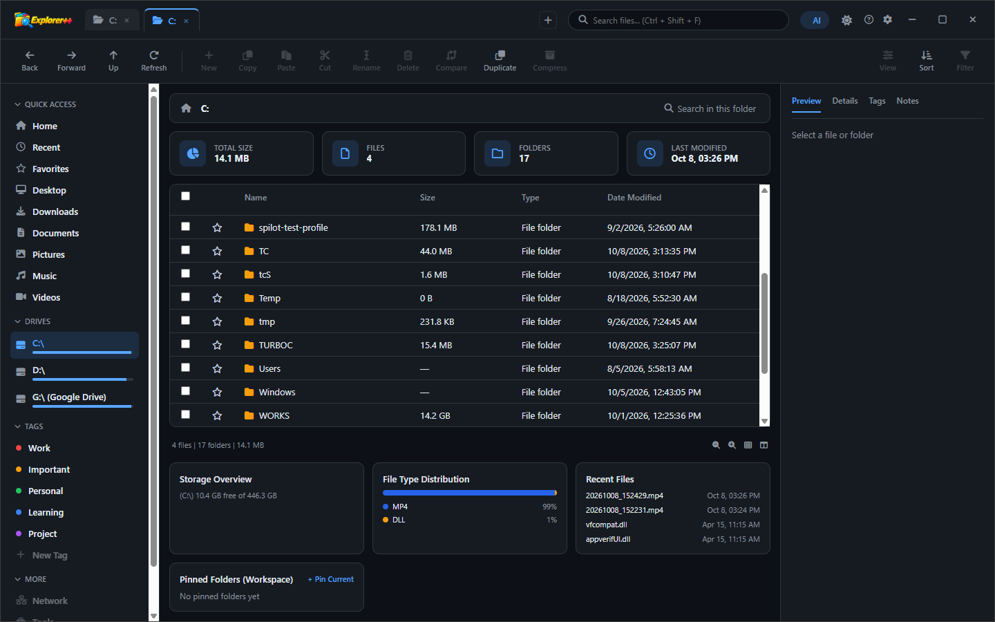The height and width of the screenshot is (622, 995).
Task: Switch to grid view icon below the file list
Action: [748, 445]
